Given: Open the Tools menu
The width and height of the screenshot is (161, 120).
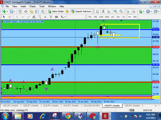Looking at the screenshot, I should point(42,6).
